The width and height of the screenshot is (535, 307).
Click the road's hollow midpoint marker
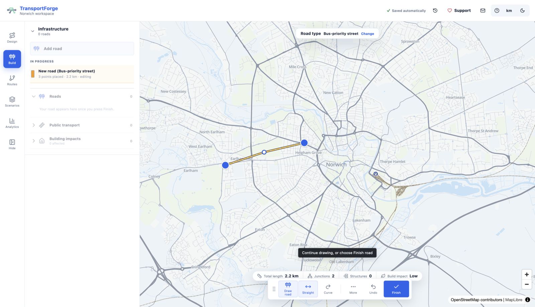tap(264, 152)
